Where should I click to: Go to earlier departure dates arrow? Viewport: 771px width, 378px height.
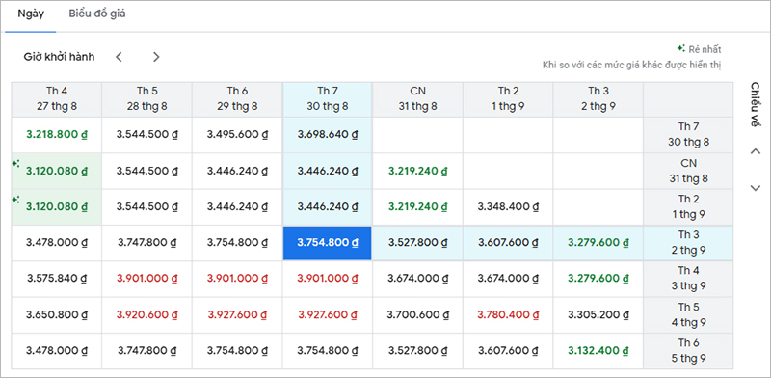click(x=119, y=57)
